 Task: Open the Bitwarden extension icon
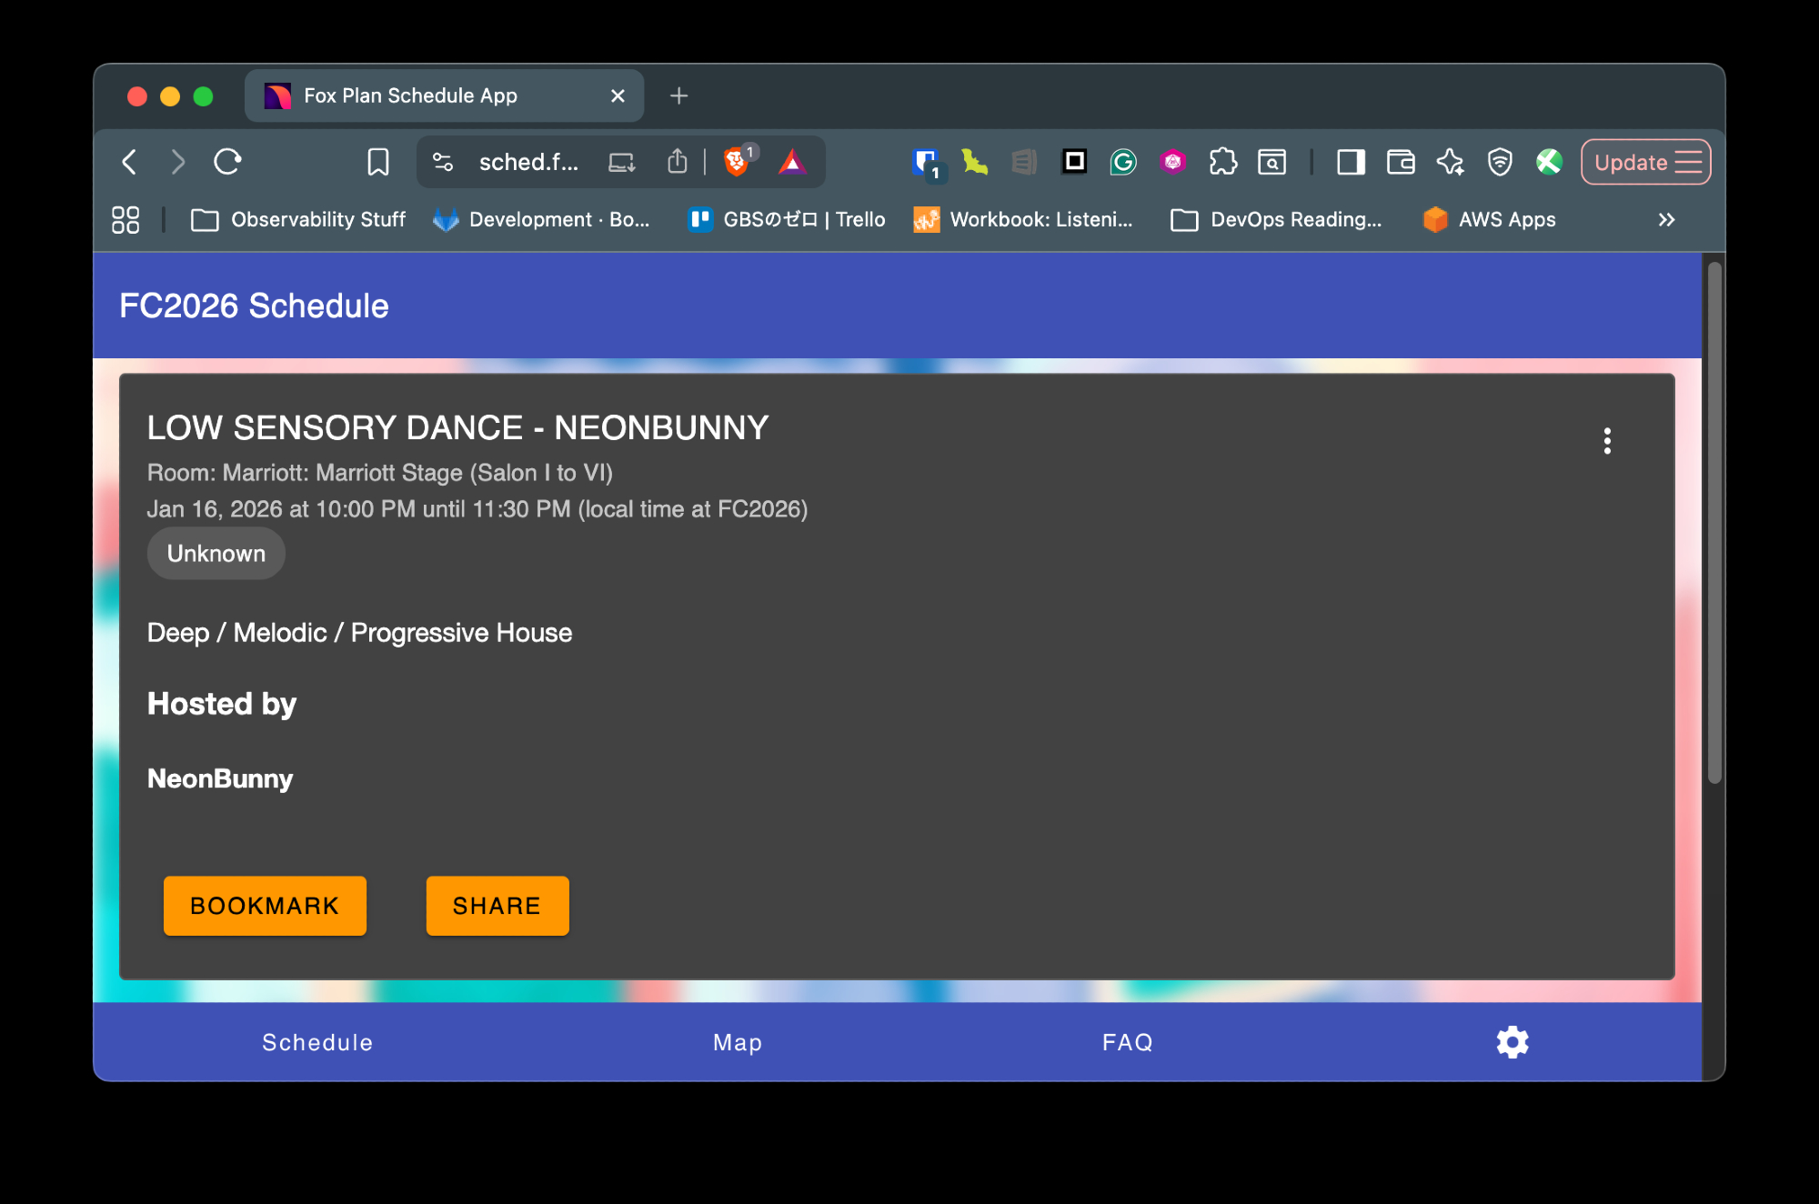926,162
